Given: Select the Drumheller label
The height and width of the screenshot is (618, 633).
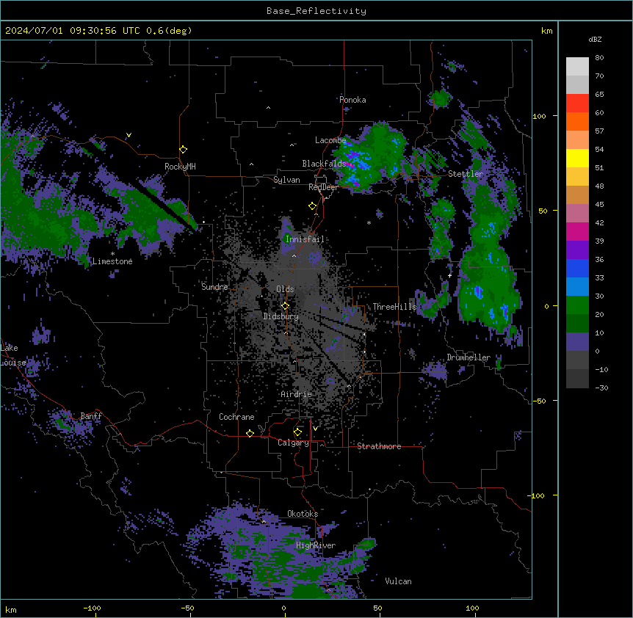Looking at the screenshot, I should tap(469, 357).
